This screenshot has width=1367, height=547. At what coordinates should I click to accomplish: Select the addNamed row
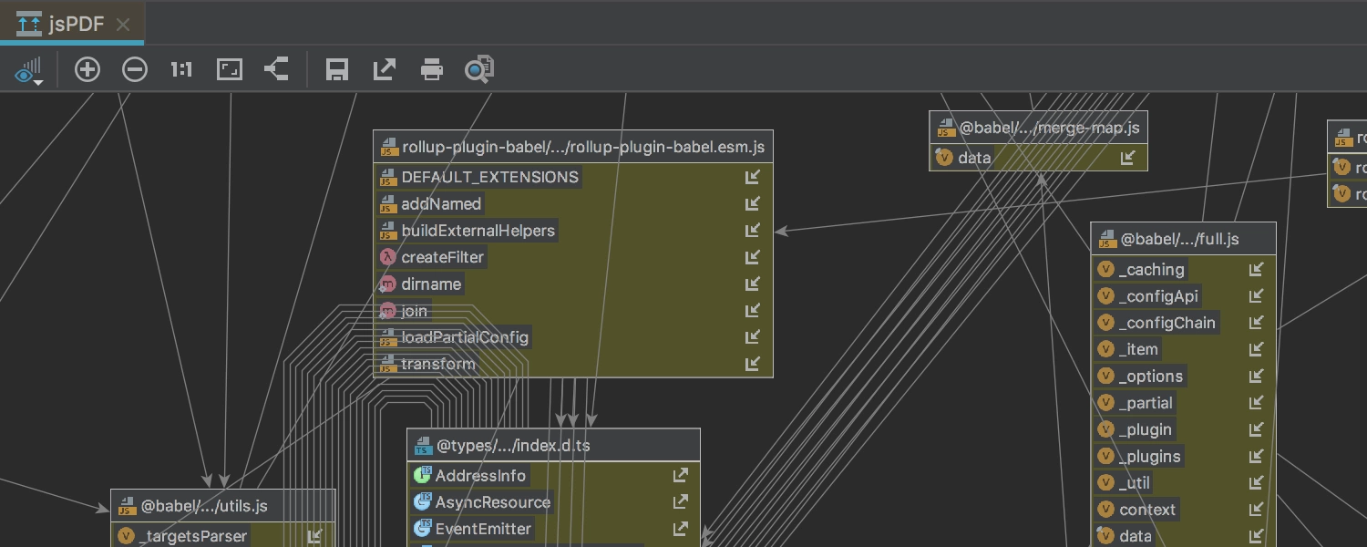coord(573,203)
